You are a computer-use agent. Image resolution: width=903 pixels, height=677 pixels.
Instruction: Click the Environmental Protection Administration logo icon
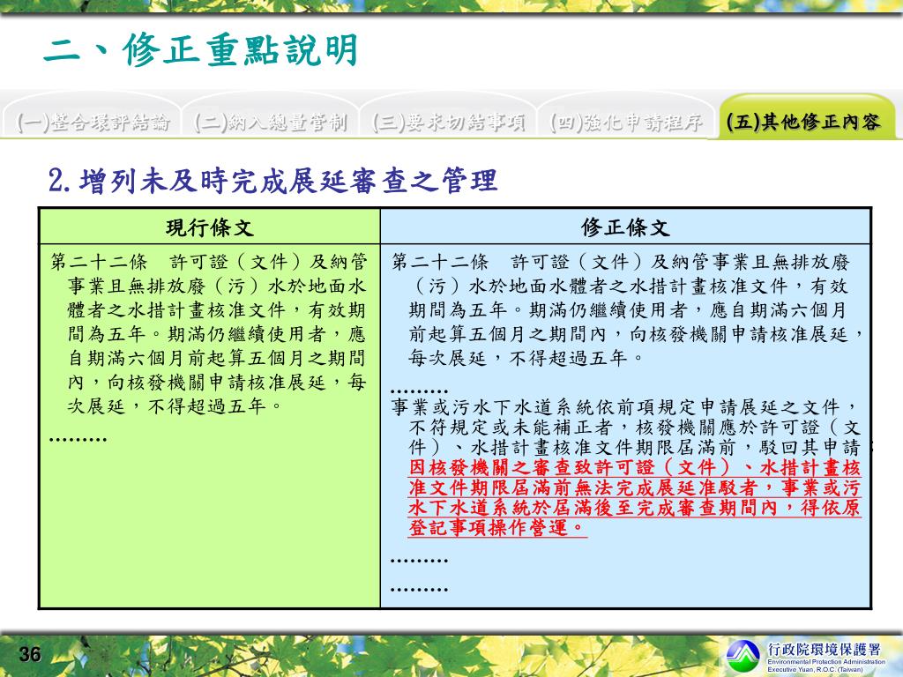[743, 656]
